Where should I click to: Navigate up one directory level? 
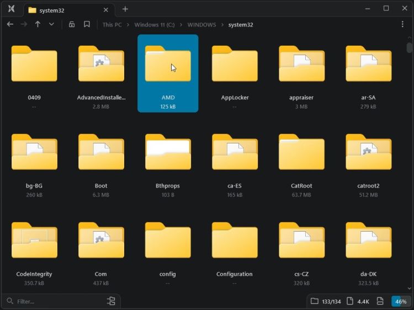38,24
